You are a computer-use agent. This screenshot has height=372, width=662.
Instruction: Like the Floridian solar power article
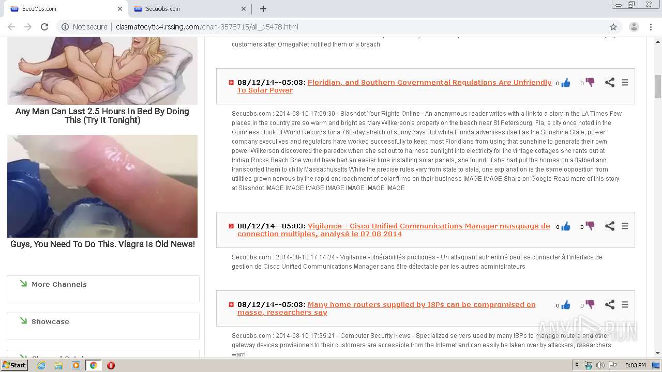[566, 83]
